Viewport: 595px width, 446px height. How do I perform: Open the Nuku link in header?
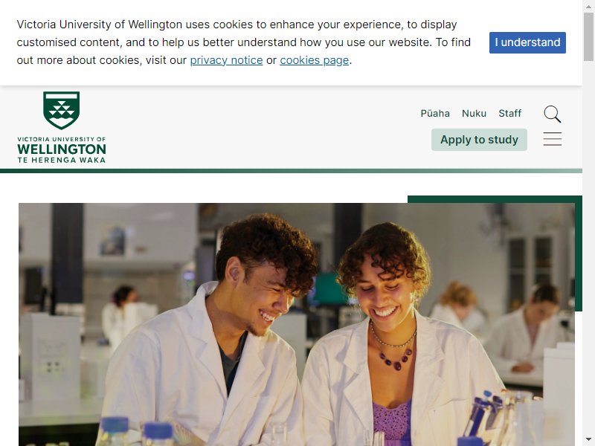pos(474,114)
